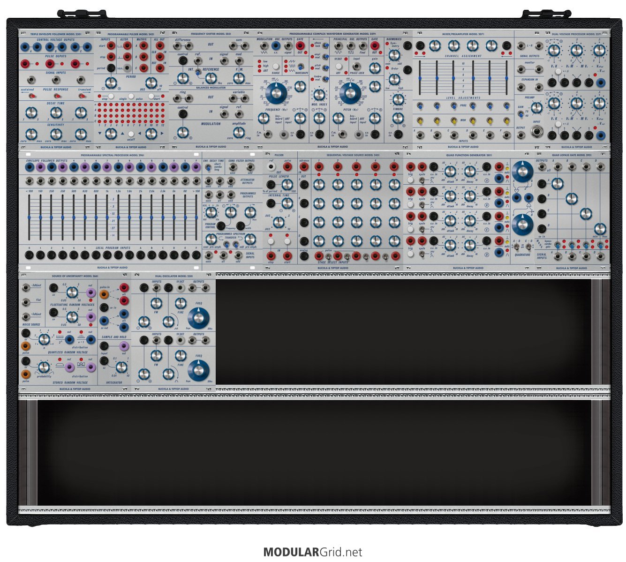The height and width of the screenshot is (562, 626).
Task: Adjust the large blue Frequency (Hz) knob
Action: 276,92
